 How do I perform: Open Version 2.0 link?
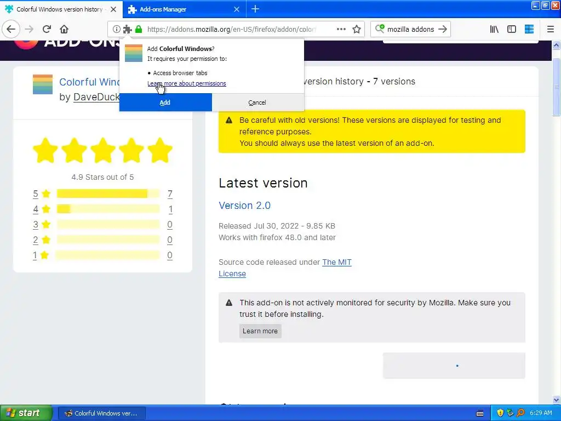pos(244,206)
